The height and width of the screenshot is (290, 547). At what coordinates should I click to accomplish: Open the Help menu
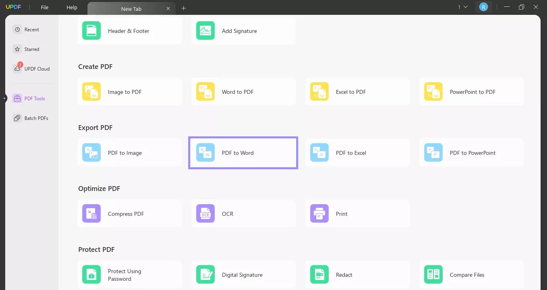tap(72, 7)
